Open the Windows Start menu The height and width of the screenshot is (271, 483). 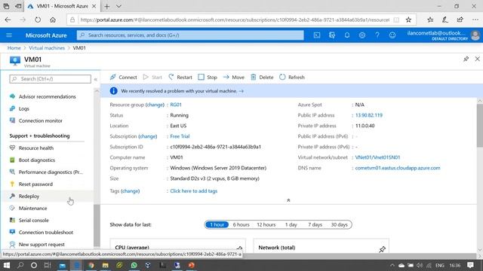click(7, 265)
